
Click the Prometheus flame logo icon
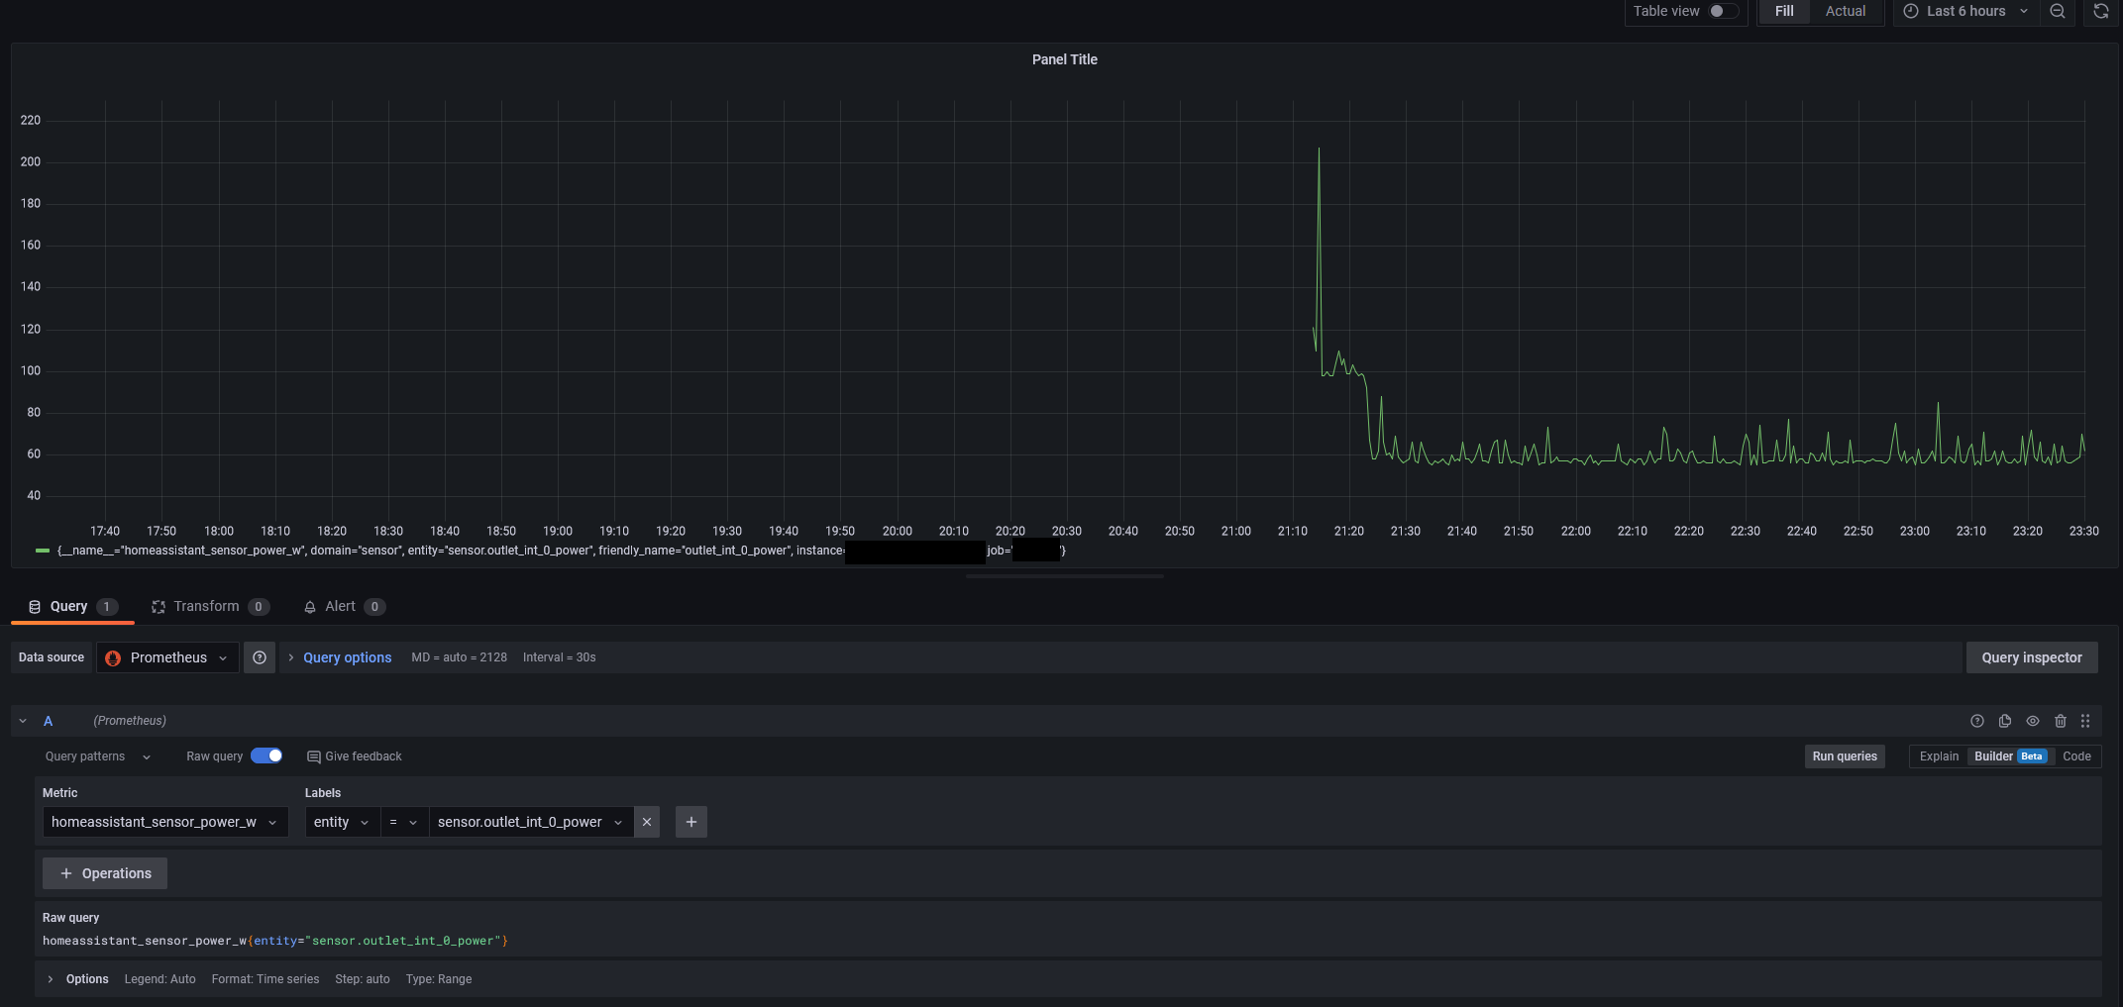113,658
